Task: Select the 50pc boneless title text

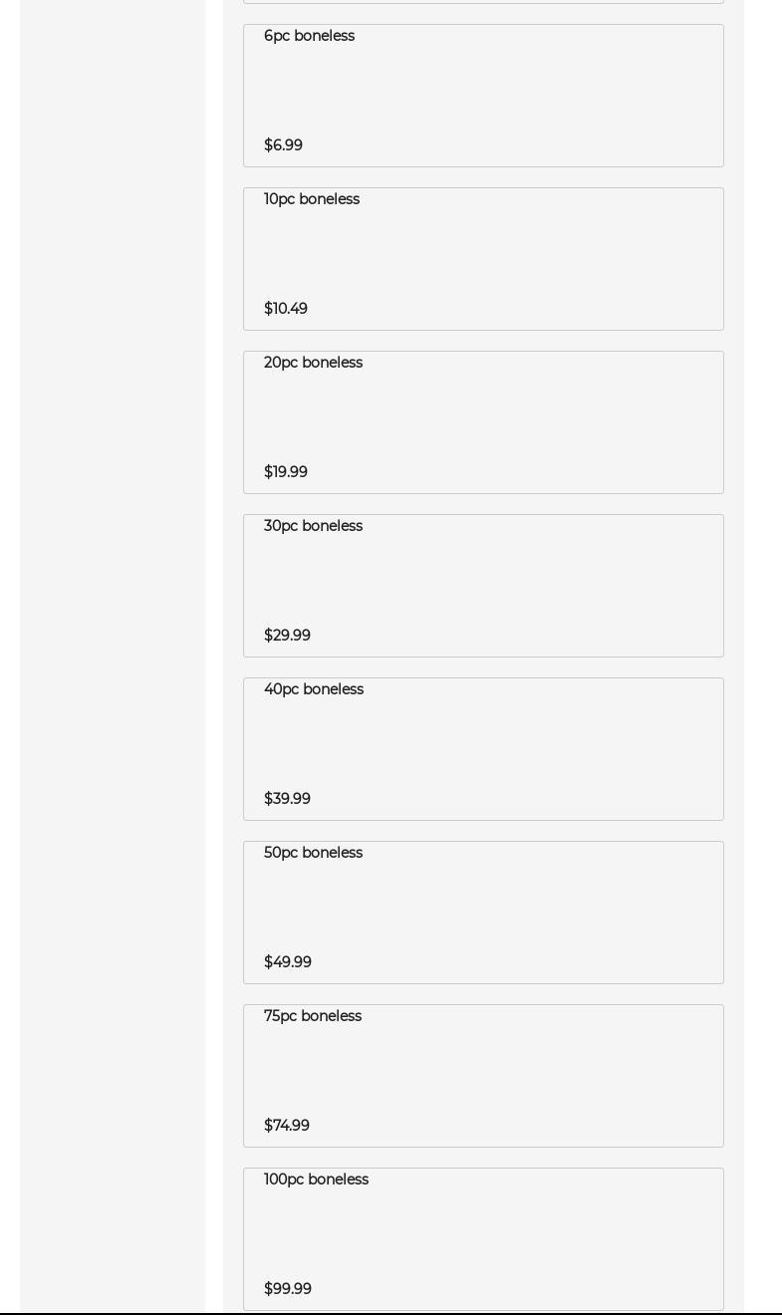Action: tap(313, 853)
